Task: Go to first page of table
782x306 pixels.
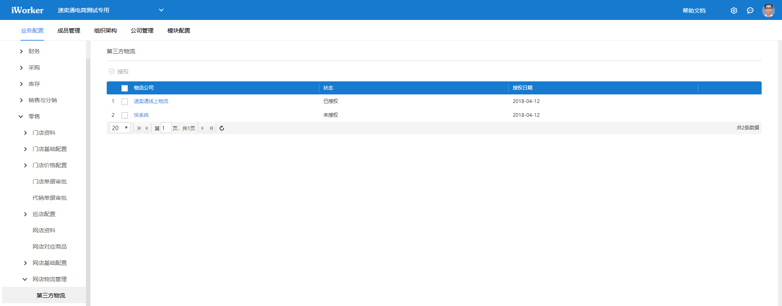Action: (x=139, y=128)
